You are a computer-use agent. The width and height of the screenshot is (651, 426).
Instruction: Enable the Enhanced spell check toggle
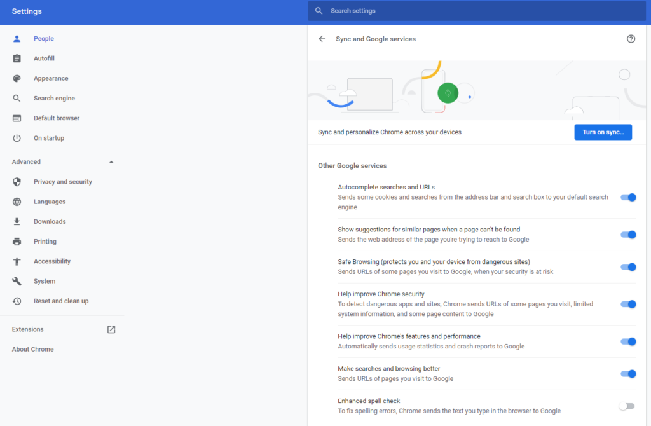point(627,406)
